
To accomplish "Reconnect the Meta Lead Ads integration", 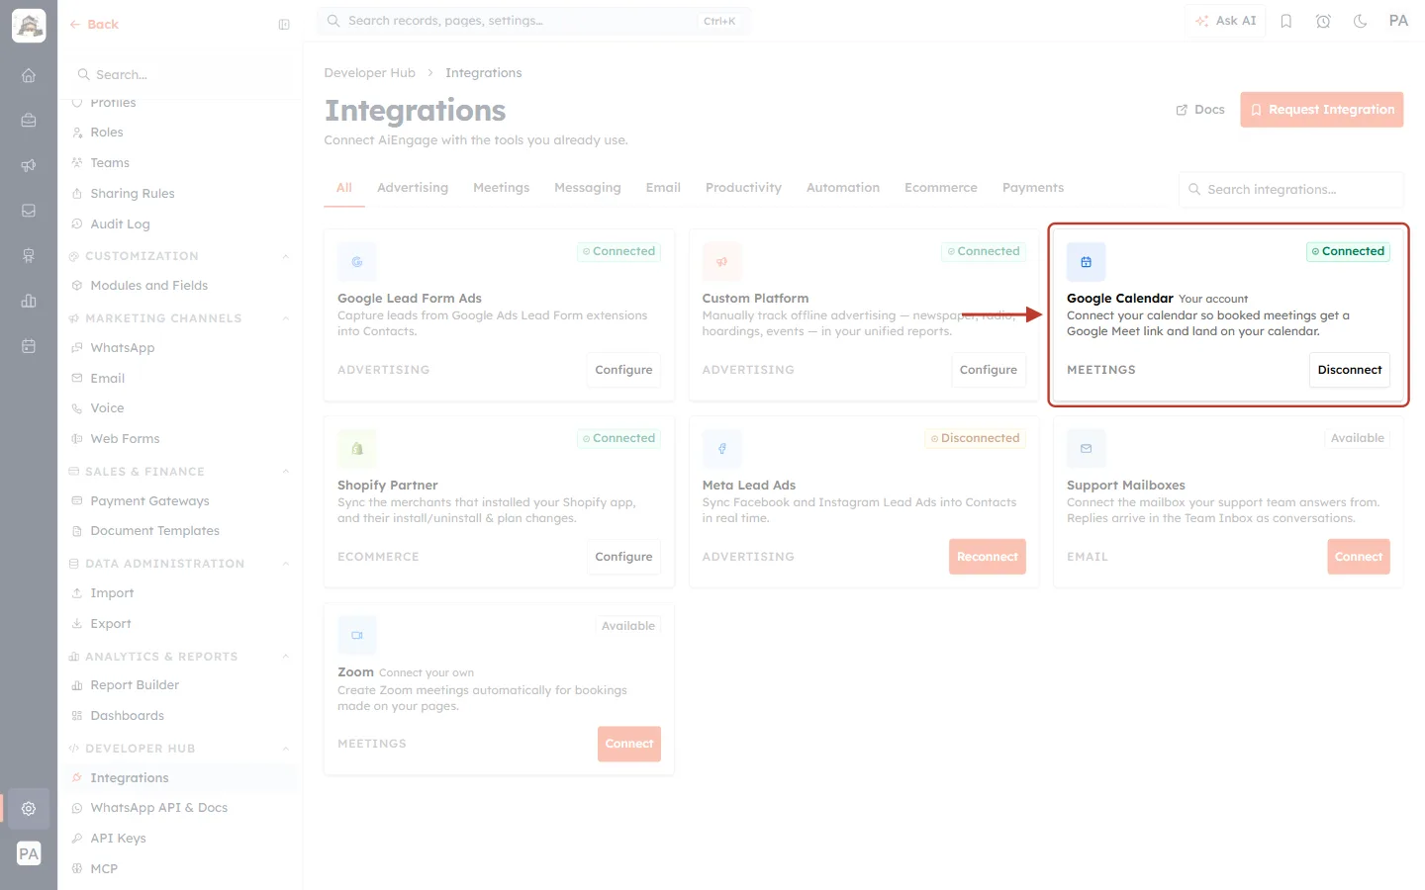I will pyautogui.click(x=988, y=557).
